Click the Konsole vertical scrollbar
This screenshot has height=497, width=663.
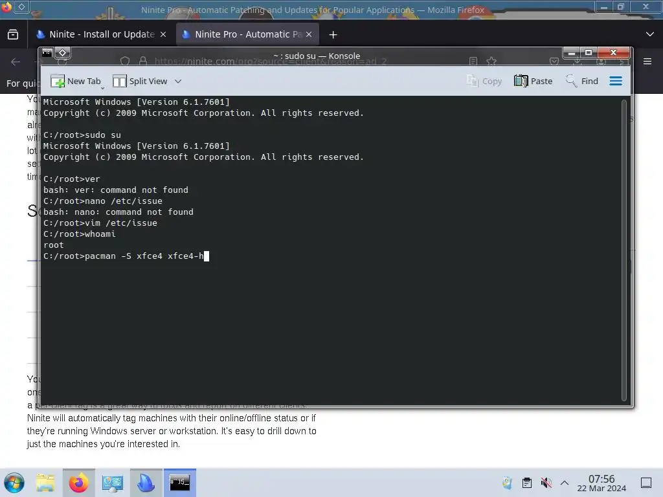point(624,250)
